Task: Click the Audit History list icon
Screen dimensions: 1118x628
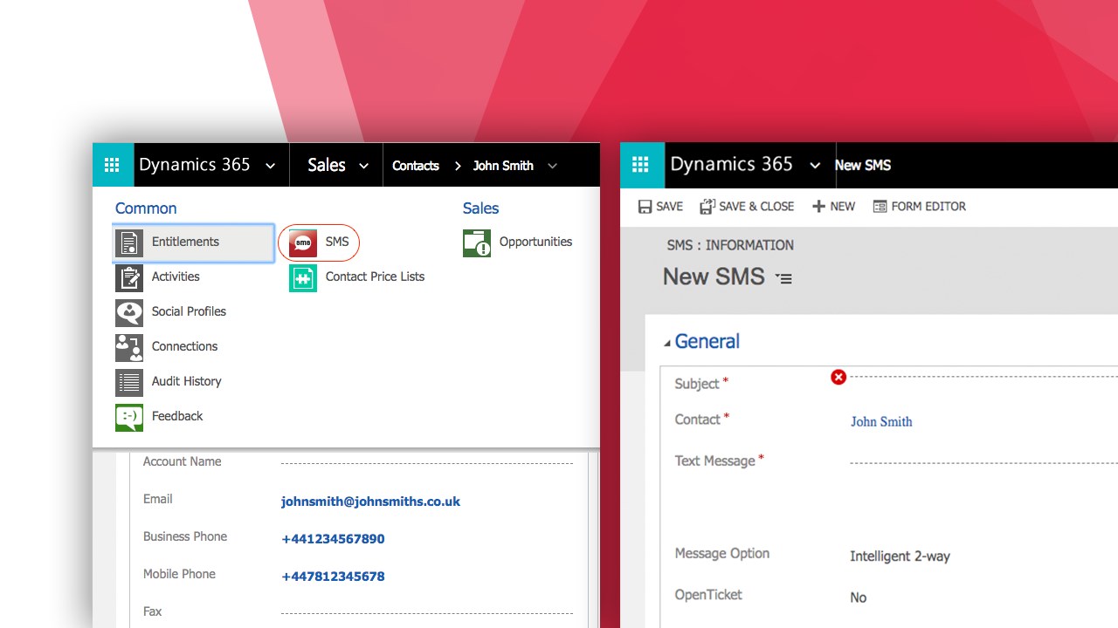Action: (x=129, y=382)
